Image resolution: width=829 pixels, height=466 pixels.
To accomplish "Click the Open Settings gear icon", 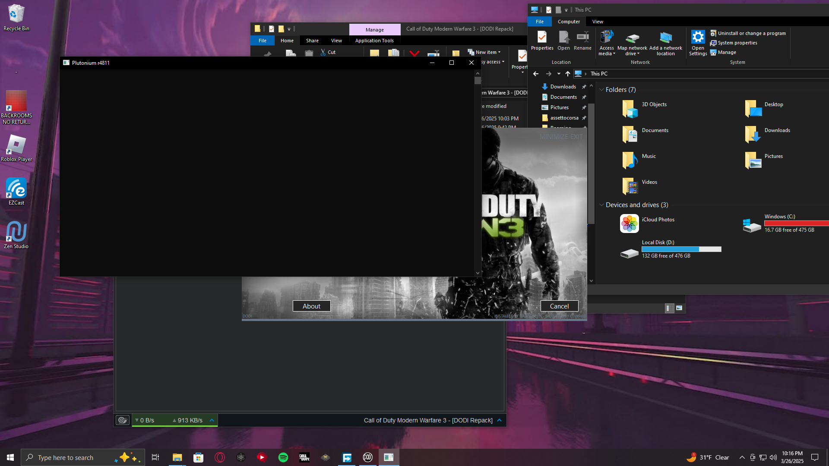I will (698, 38).
